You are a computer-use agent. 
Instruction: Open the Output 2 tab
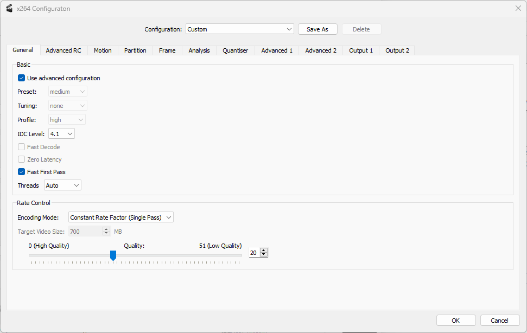[397, 50]
